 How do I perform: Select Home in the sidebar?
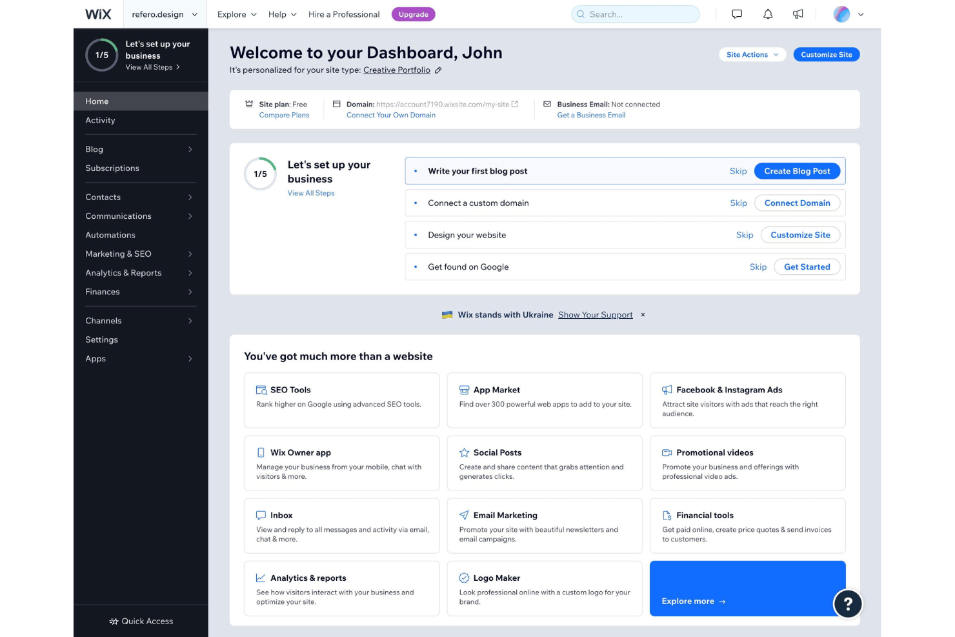click(141, 101)
